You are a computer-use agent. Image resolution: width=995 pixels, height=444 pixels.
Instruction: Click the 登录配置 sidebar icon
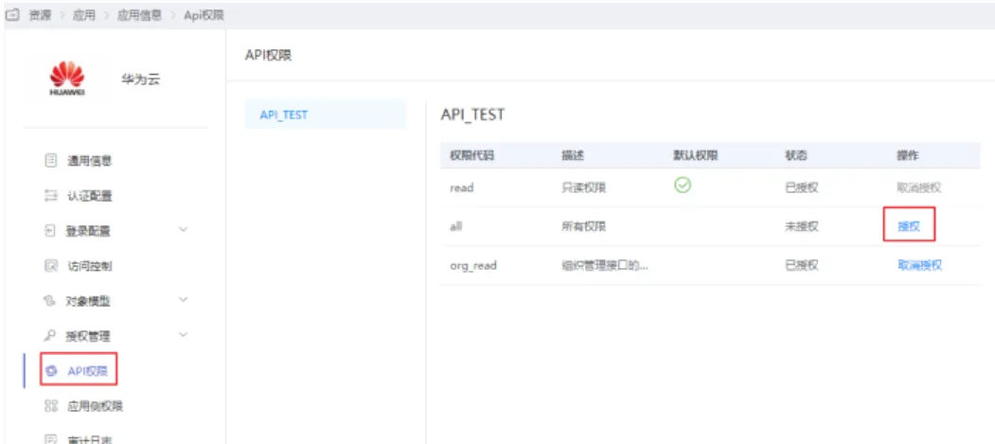pyautogui.click(x=51, y=231)
